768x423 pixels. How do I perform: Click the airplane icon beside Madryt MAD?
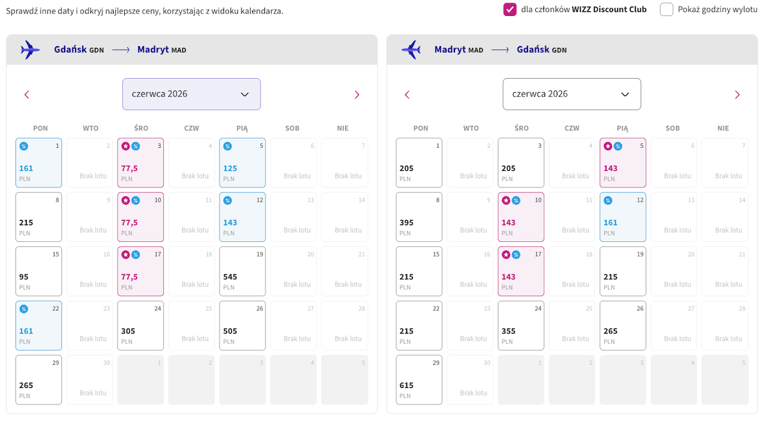tap(410, 49)
